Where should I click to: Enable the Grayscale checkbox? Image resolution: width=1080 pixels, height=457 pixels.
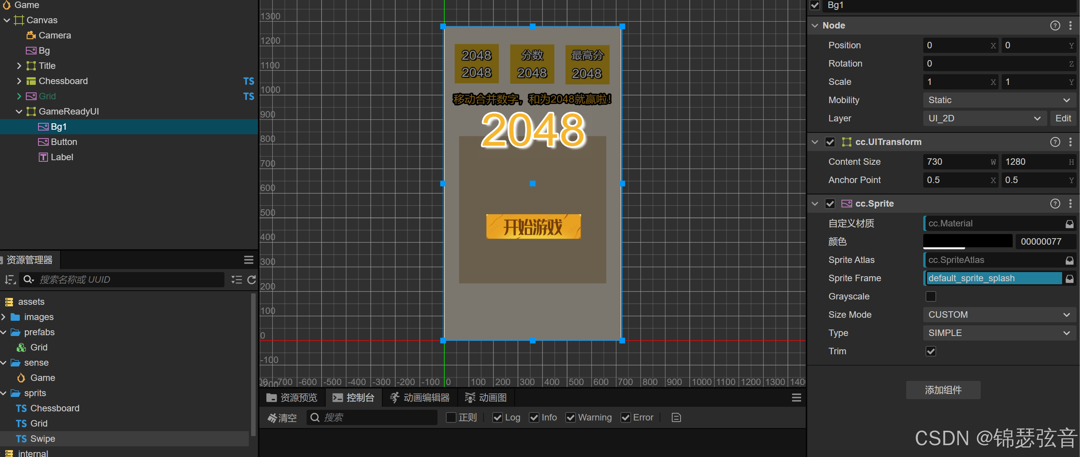(930, 296)
